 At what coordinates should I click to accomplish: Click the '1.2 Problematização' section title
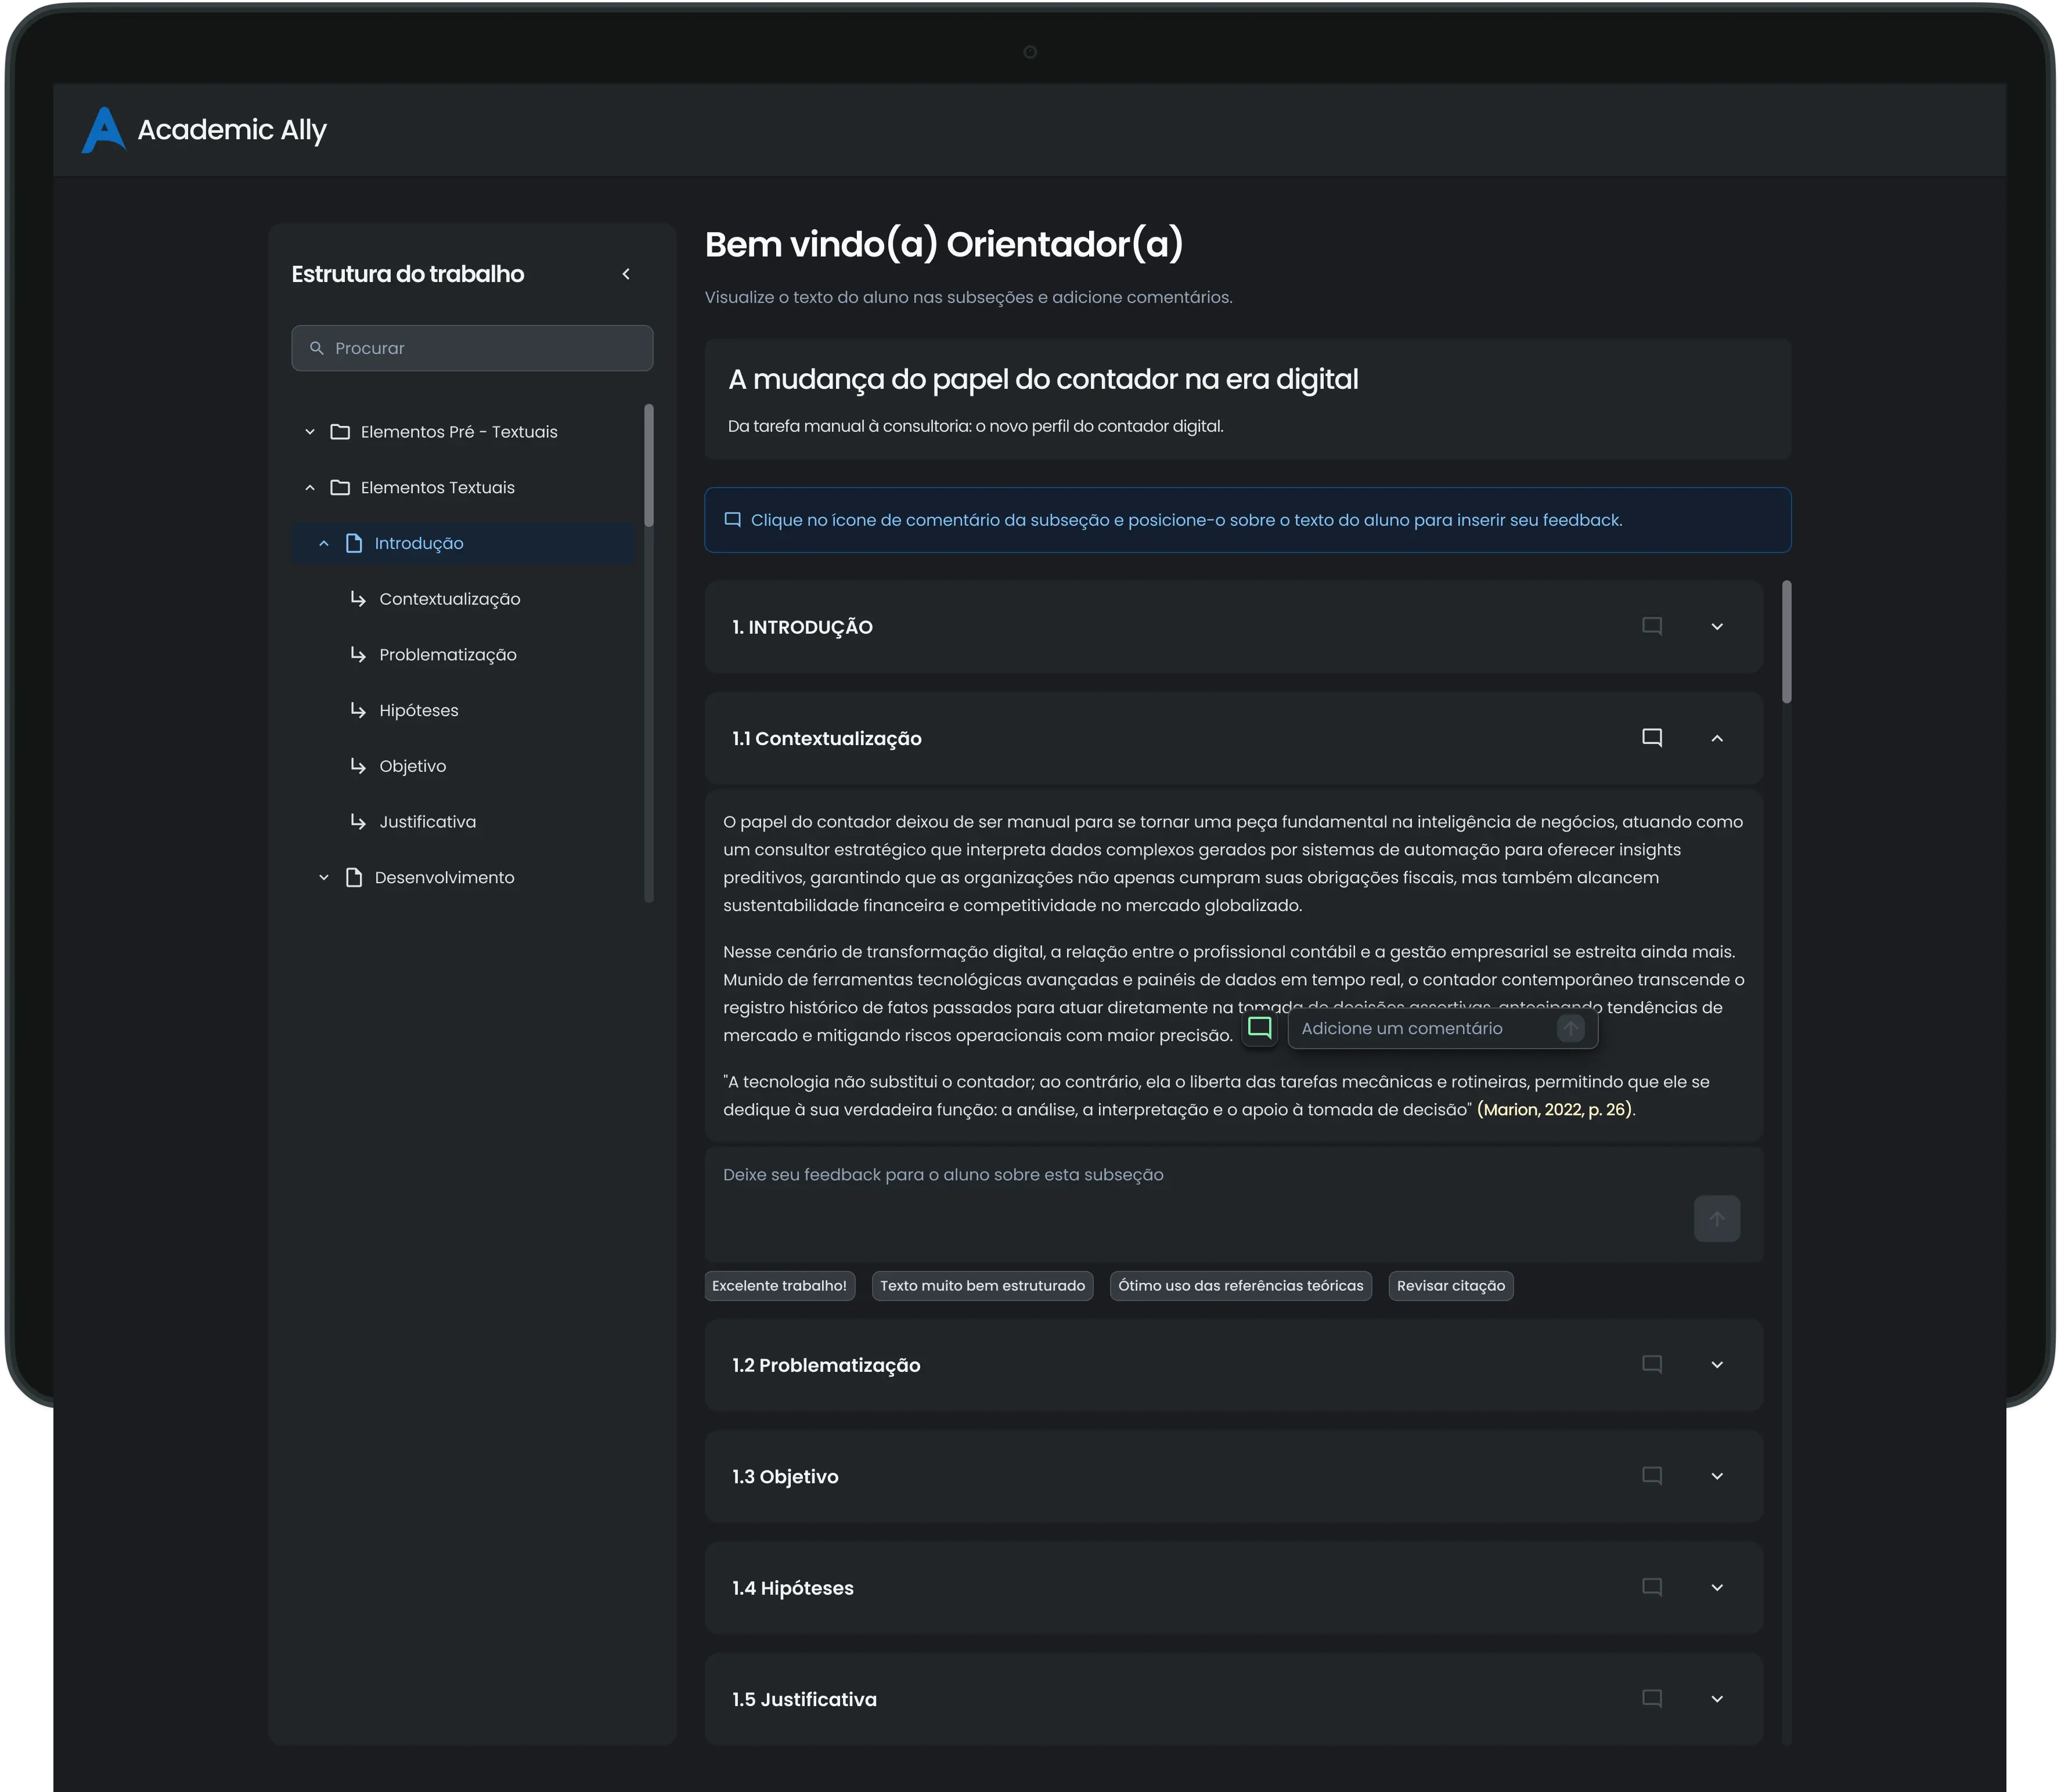(x=826, y=1365)
